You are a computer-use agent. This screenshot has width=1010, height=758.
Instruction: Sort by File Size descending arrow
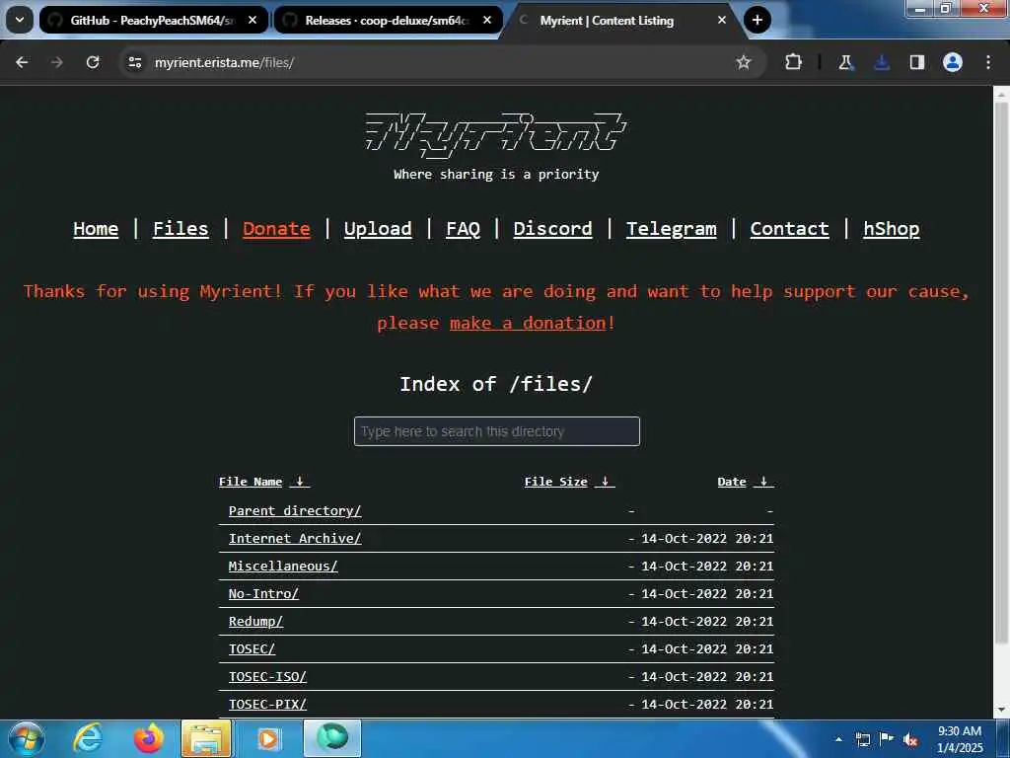pos(605,482)
